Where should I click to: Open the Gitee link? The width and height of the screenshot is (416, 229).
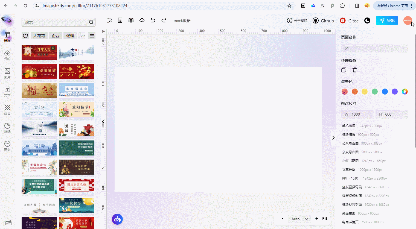click(349, 21)
